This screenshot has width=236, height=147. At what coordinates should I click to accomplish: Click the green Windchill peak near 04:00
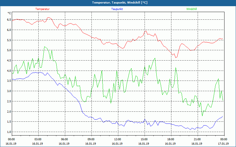tap(45, 47)
